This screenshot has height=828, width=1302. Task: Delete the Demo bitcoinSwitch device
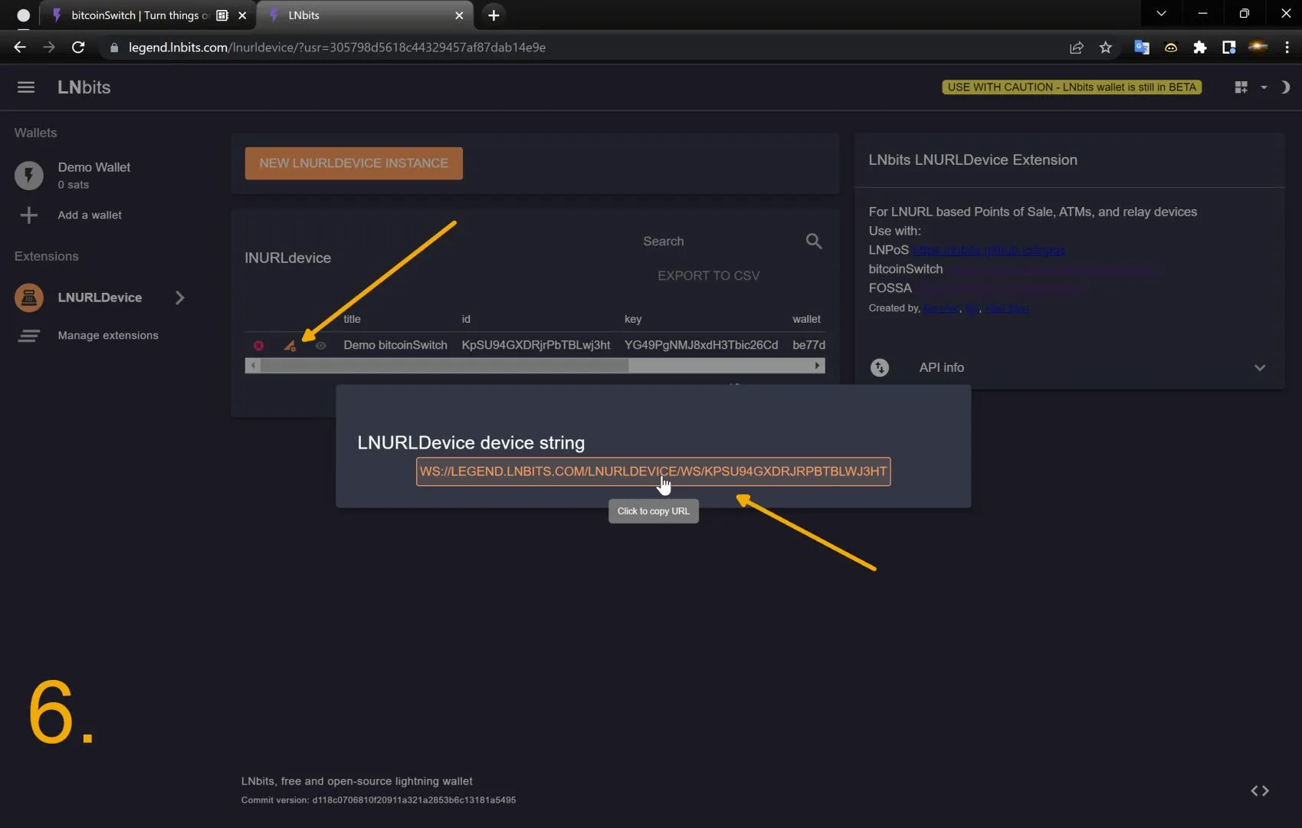(259, 346)
